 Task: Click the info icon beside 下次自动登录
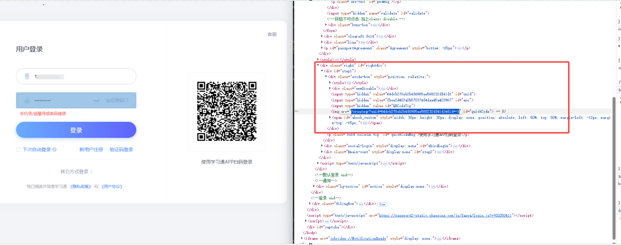(54, 149)
